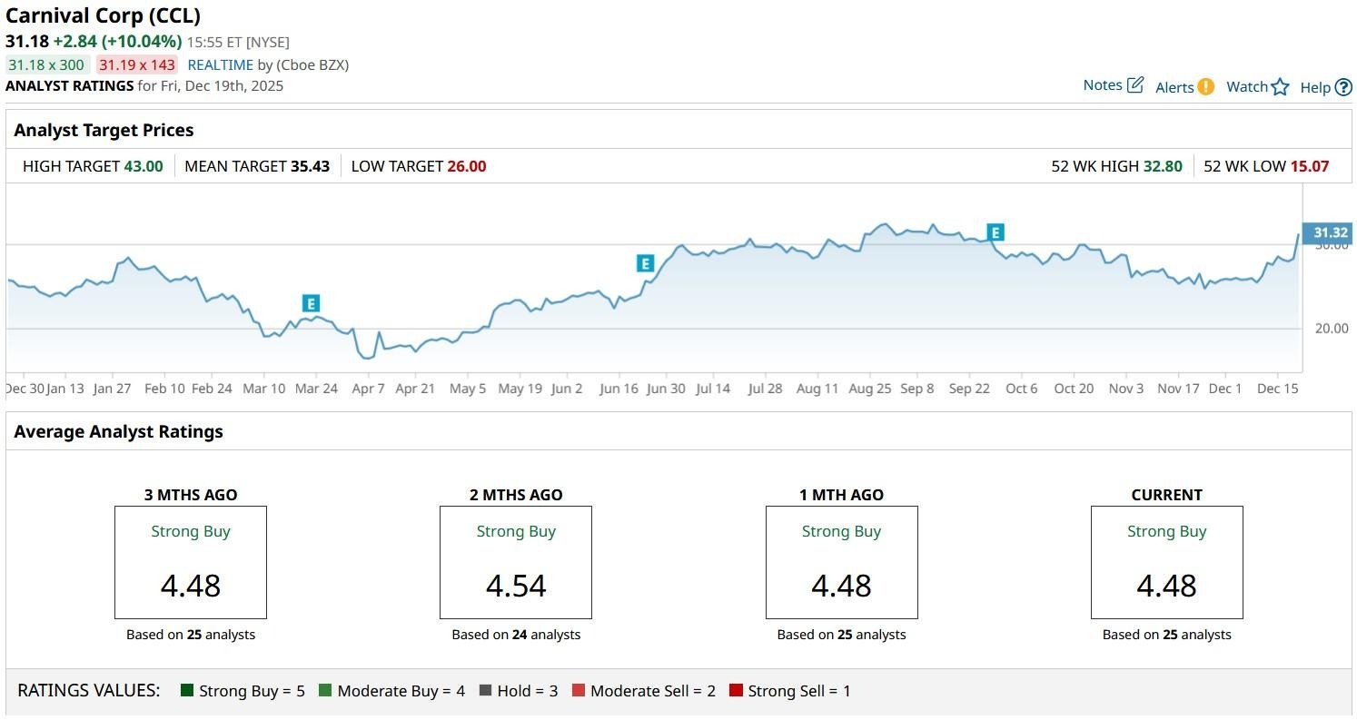Click the Strong Buy dark green swatch
The height and width of the screenshot is (720, 1357).
coord(187,691)
